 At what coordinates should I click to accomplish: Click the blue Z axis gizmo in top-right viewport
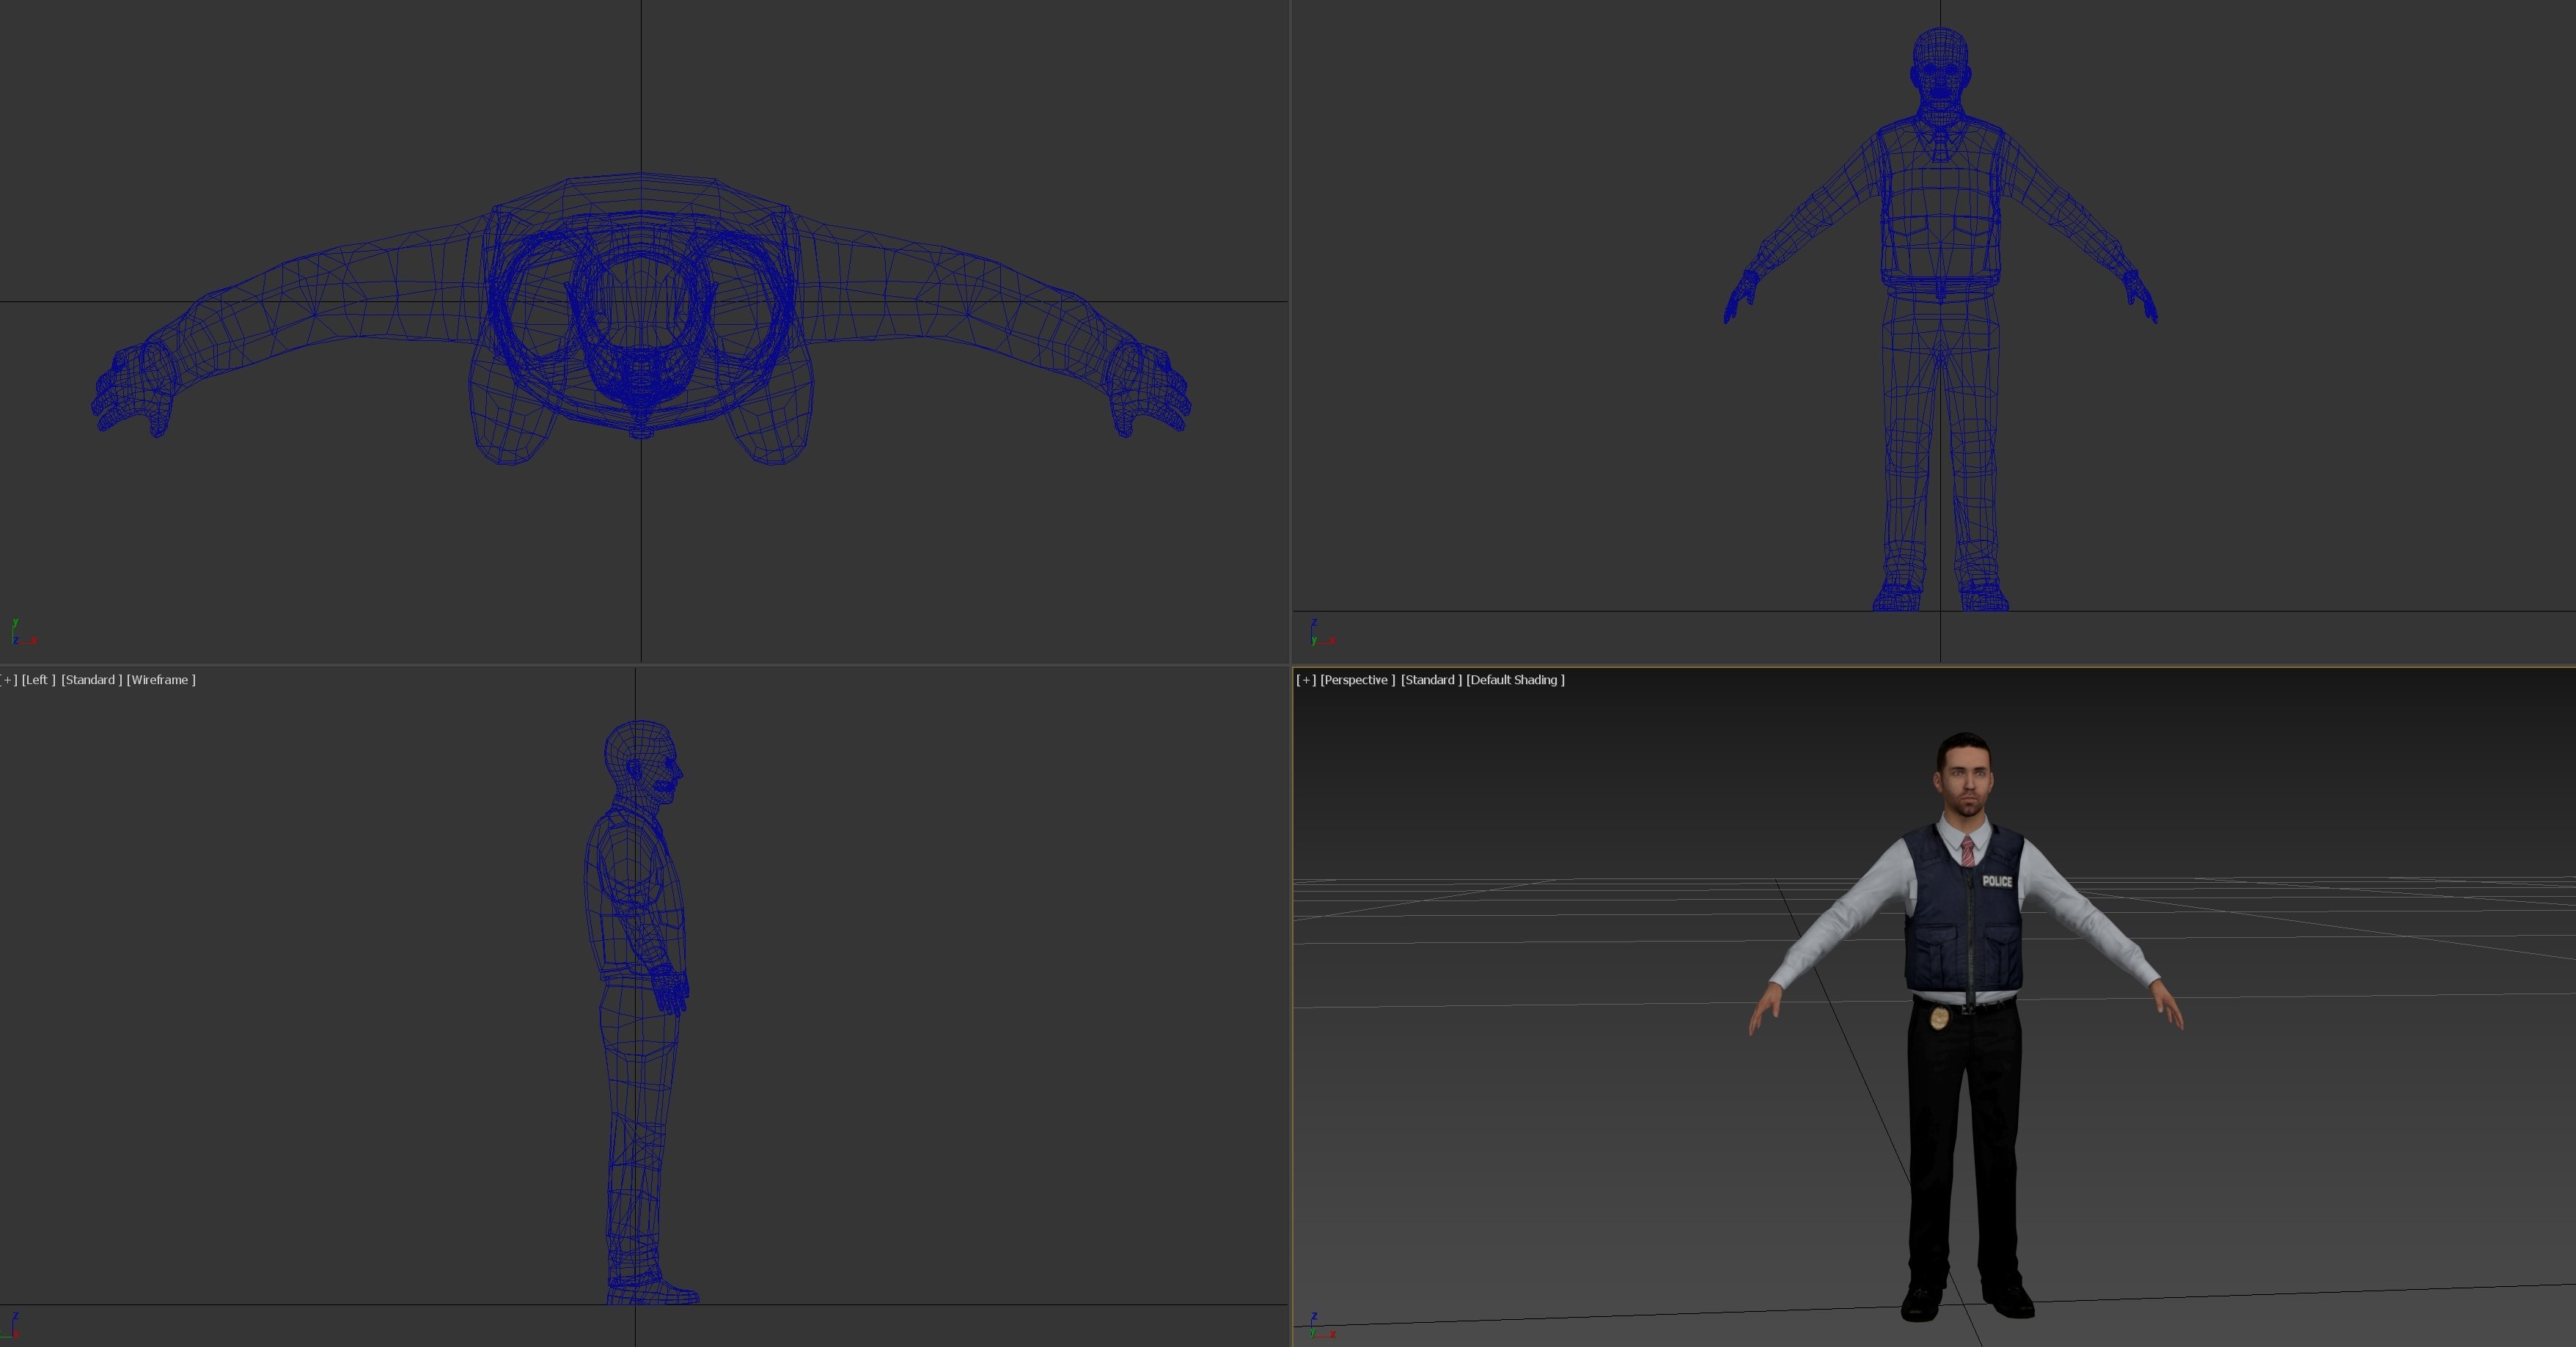(1316, 625)
